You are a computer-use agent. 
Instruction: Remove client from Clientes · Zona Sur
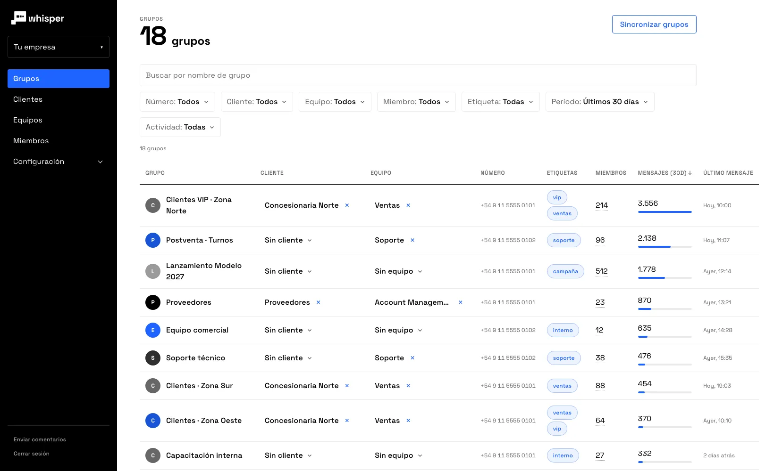pyautogui.click(x=347, y=386)
